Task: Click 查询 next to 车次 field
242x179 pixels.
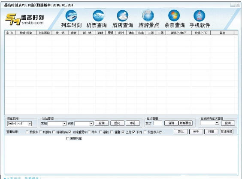Action: [171, 123]
